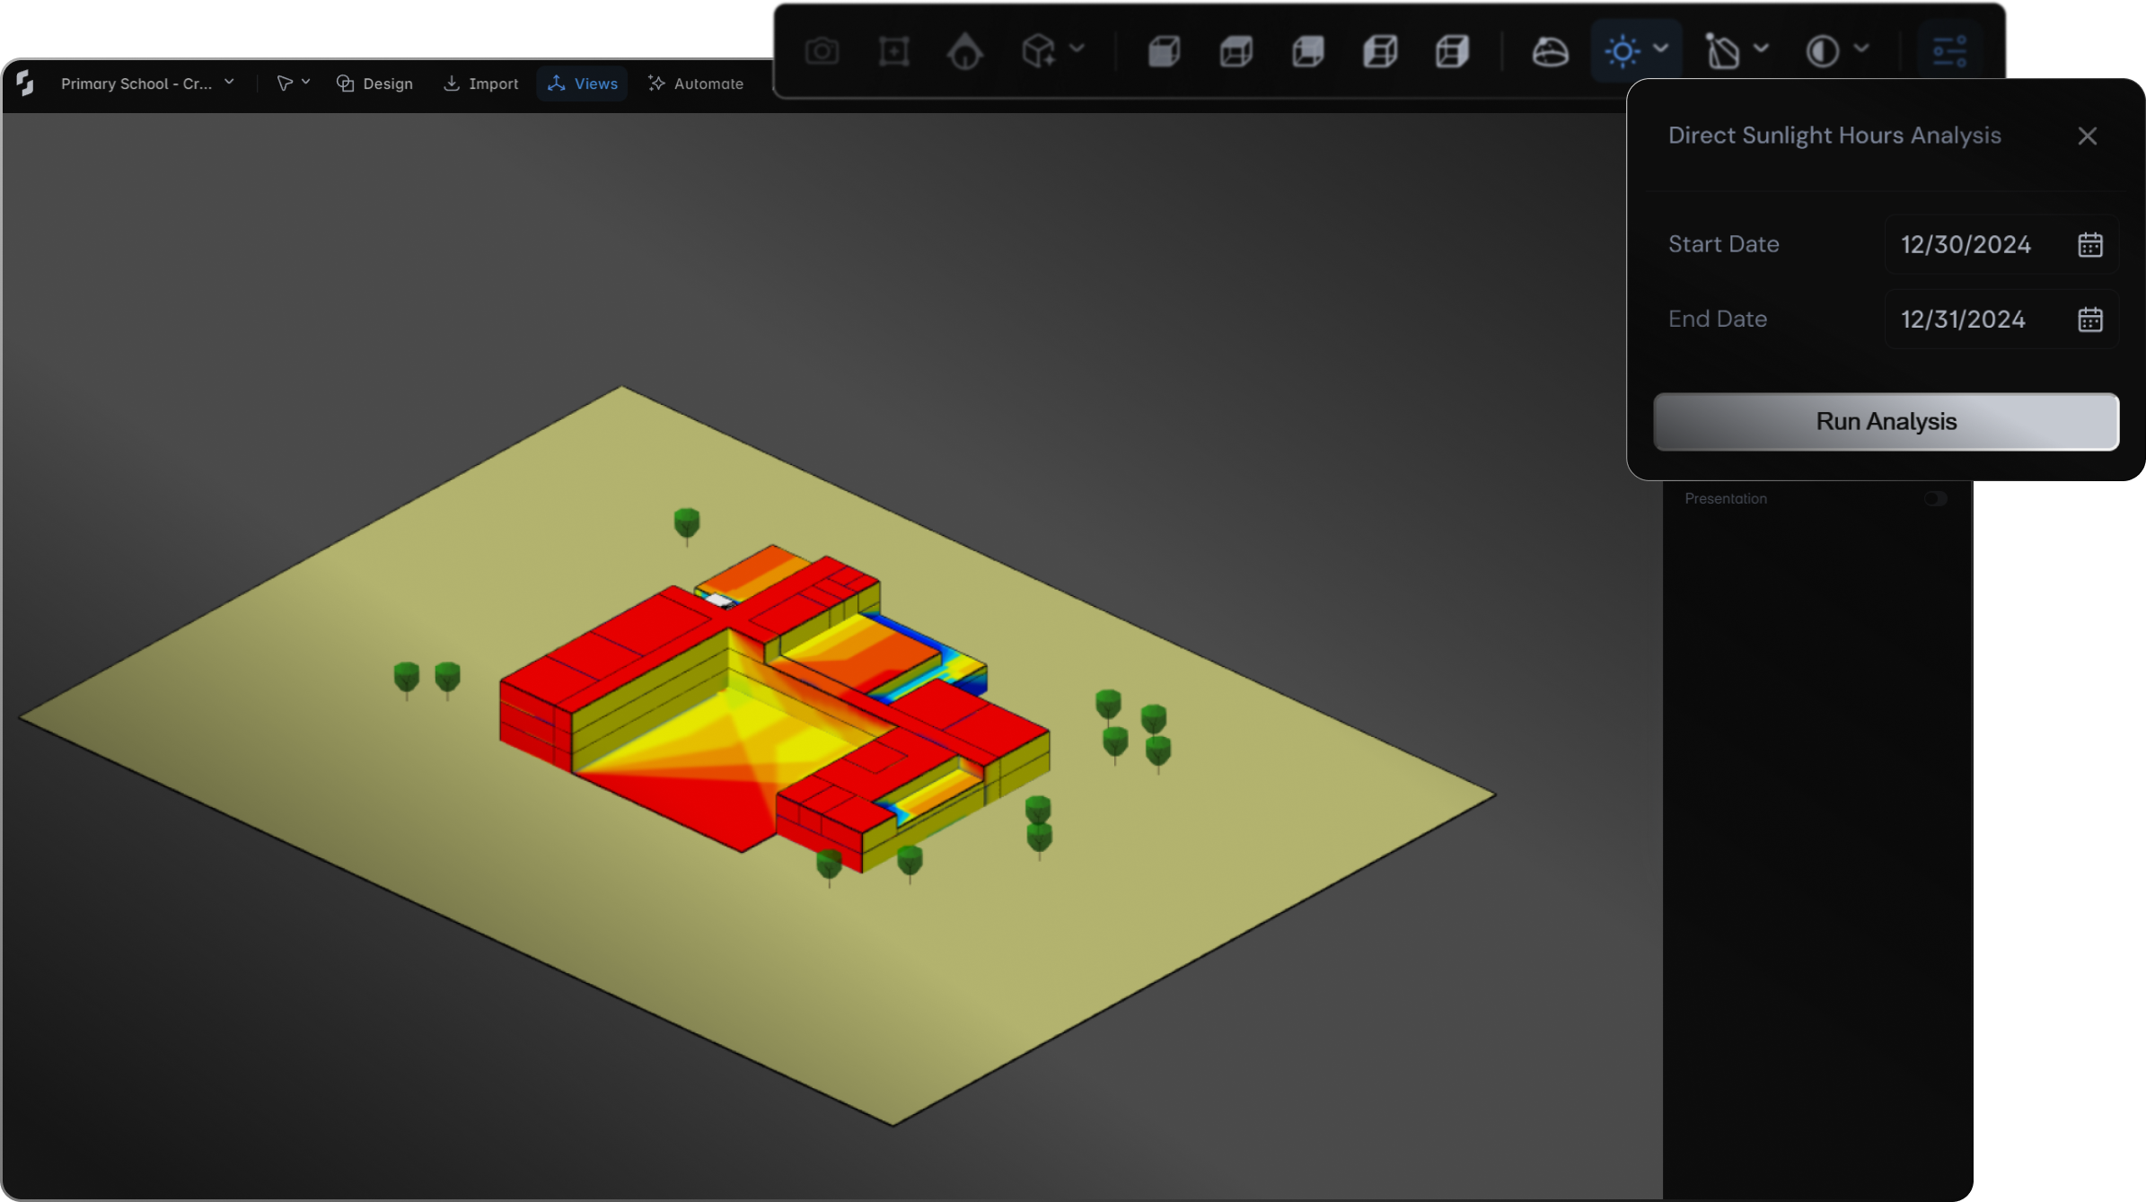Screen dimensions: 2146x1202
Task: Click the add section box icon
Action: pyautogui.click(x=893, y=52)
